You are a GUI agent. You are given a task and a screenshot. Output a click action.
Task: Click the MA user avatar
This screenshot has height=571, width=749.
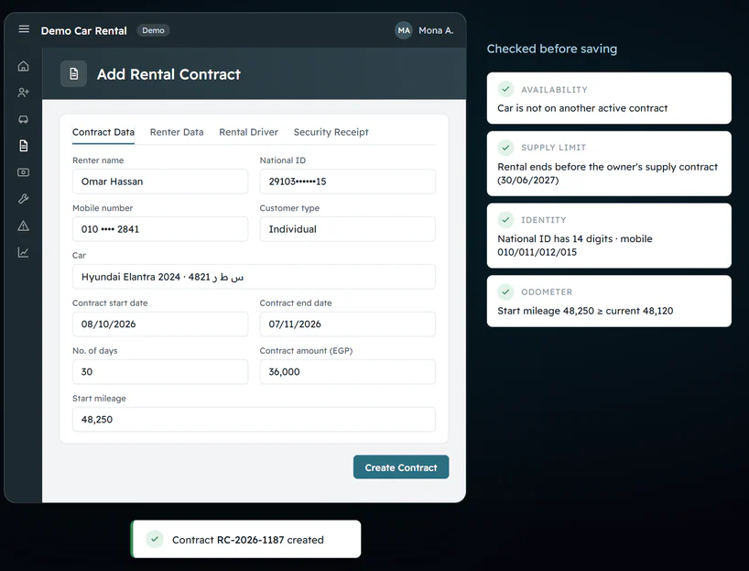pyautogui.click(x=404, y=30)
